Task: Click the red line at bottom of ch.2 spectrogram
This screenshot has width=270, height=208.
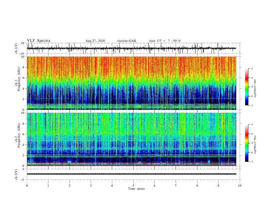Action: 131,166
